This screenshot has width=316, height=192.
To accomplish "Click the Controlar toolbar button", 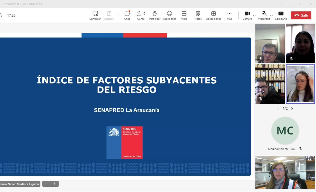I will [x=95, y=16].
